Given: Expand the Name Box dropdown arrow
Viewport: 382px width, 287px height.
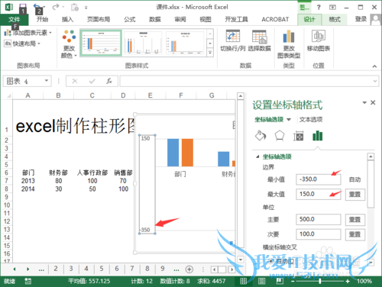Looking at the screenshot, I should click(47, 81).
